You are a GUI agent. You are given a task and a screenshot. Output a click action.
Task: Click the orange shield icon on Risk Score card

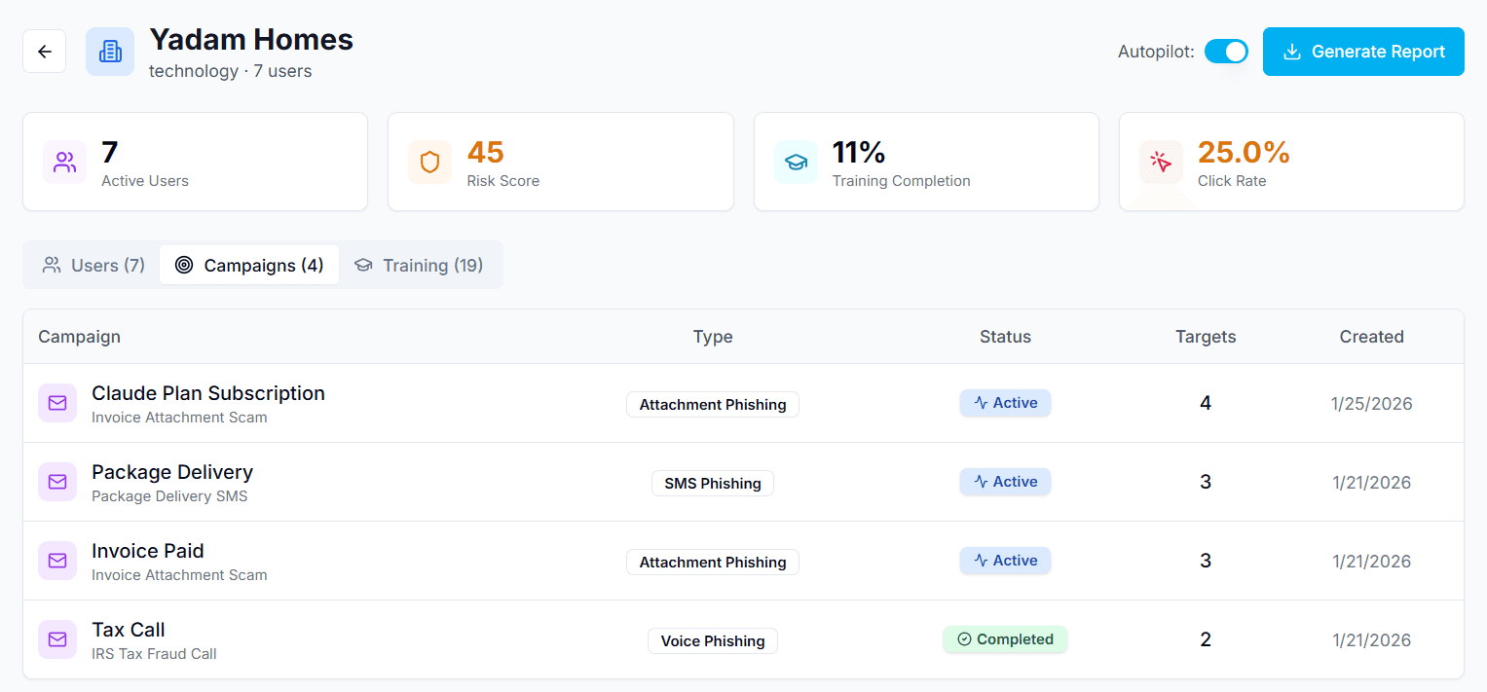[429, 162]
